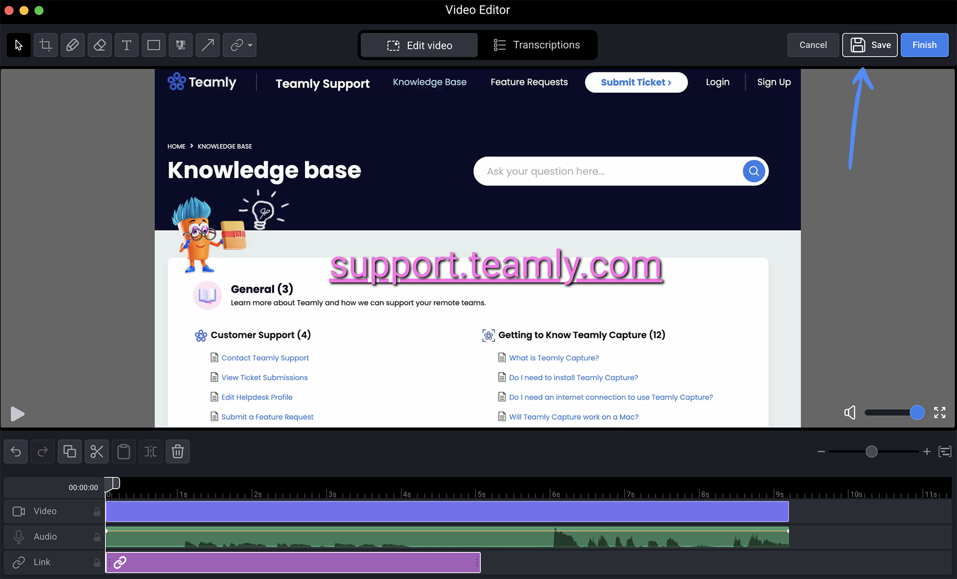Image resolution: width=957 pixels, height=579 pixels.
Task: Click Sign Up link in preview
Action: click(774, 82)
